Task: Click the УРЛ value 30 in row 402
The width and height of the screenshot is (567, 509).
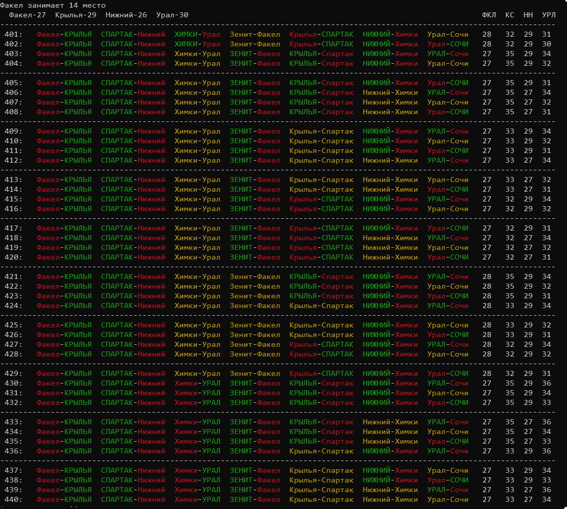Action: coord(547,44)
